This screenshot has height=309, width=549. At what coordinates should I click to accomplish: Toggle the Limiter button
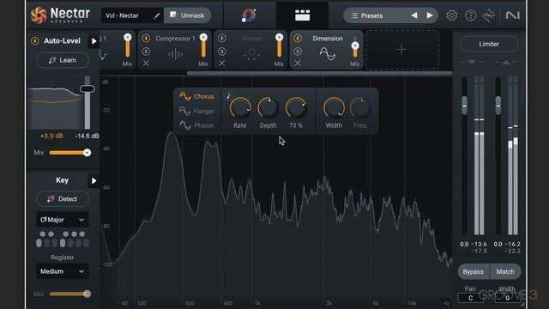pyautogui.click(x=489, y=44)
